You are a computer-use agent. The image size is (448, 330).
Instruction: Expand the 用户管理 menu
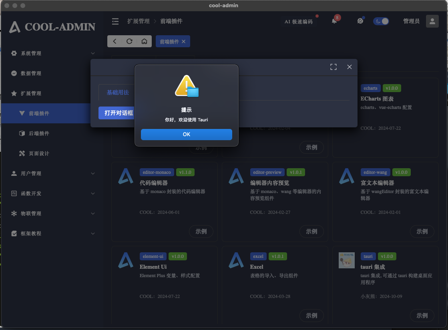point(53,173)
